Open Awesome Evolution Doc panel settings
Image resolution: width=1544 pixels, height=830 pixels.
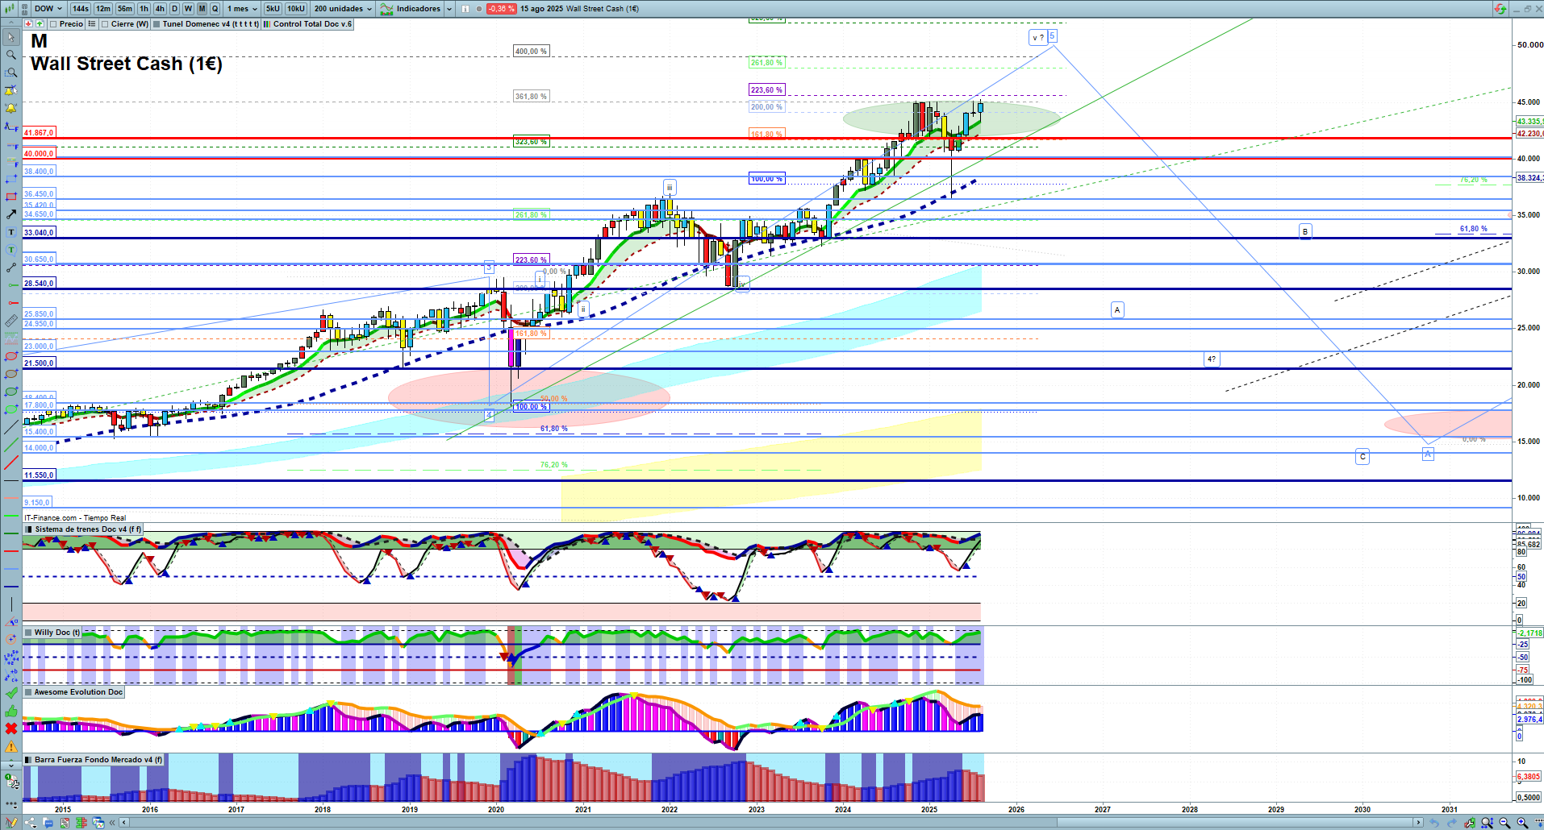click(x=29, y=692)
